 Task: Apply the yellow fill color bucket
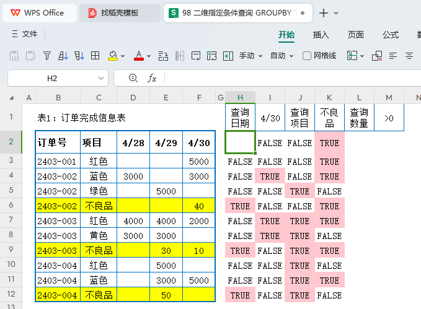click(113, 56)
